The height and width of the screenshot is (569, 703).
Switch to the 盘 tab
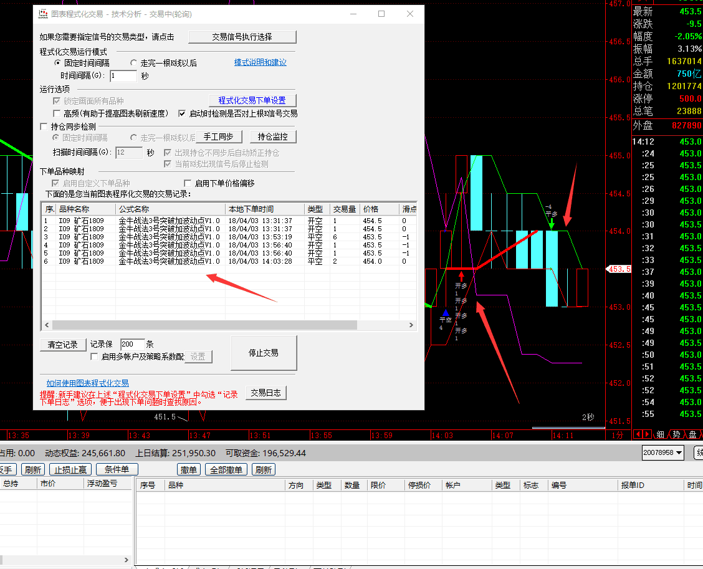(692, 434)
